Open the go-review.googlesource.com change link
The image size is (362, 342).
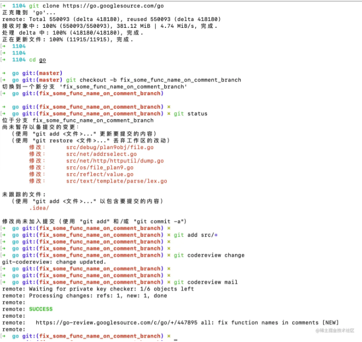pos(116,323)
